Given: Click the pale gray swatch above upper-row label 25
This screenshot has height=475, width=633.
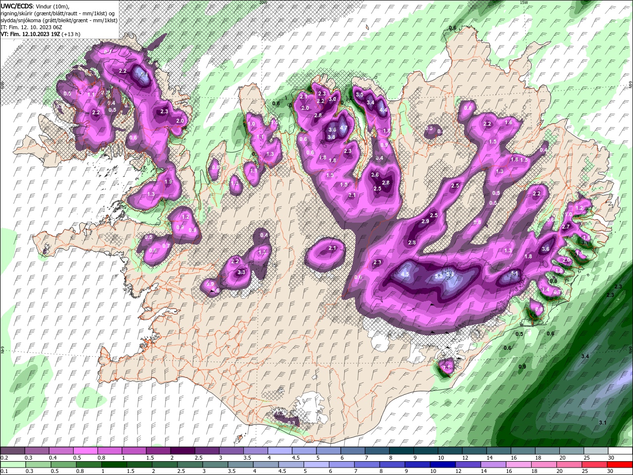Looking at the screenshot, I should [x=595, y=451].
